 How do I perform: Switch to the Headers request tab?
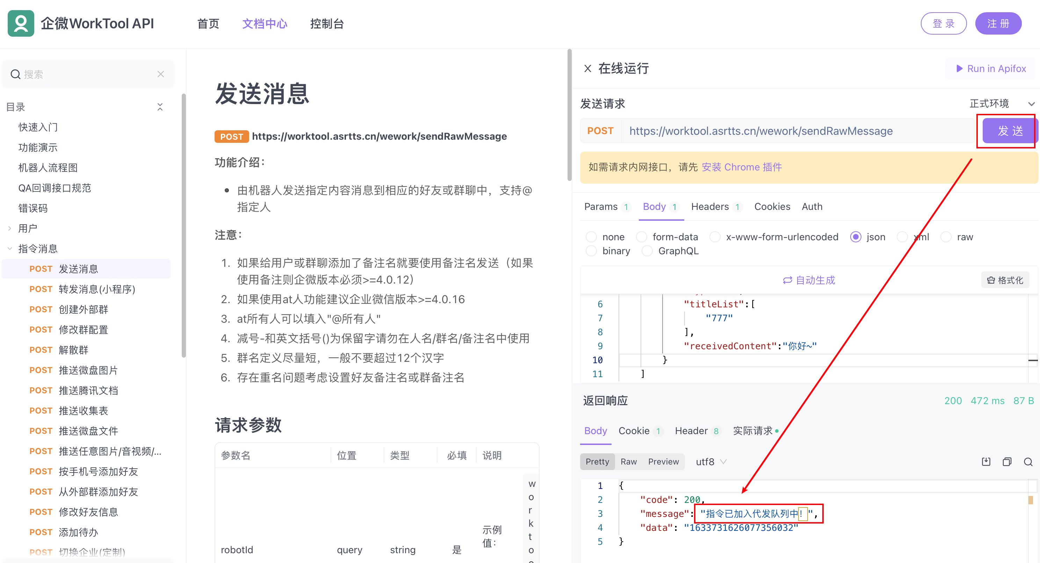(x=710, y=207)
